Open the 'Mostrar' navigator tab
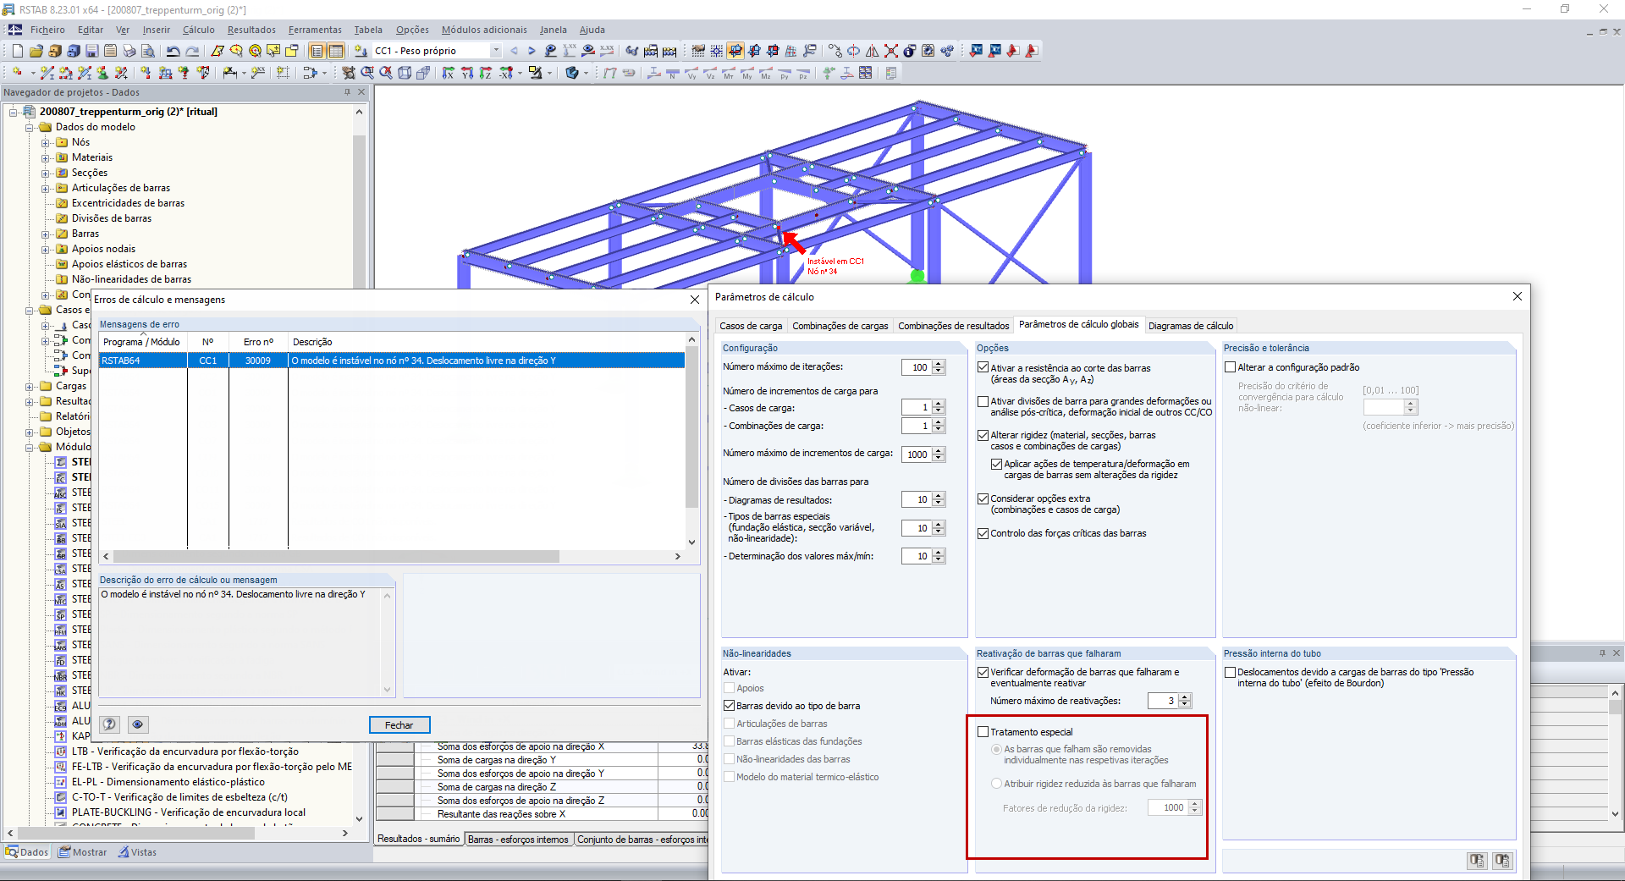1625x881 pixels. 83,852
